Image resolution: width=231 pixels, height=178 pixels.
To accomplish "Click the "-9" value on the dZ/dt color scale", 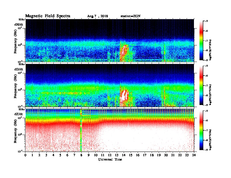I will coord(206,150).
